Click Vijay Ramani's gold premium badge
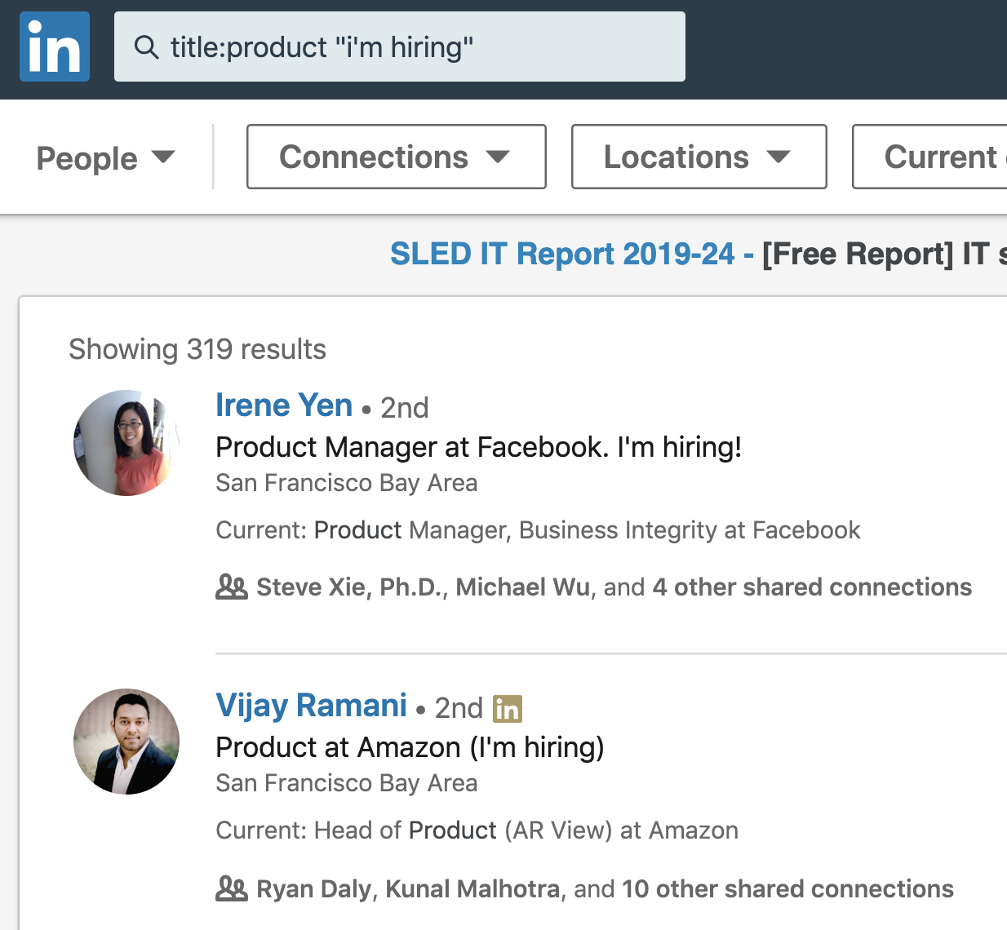Image resolution: width=1007 pixels, height=930 pixels. [508, 708]
